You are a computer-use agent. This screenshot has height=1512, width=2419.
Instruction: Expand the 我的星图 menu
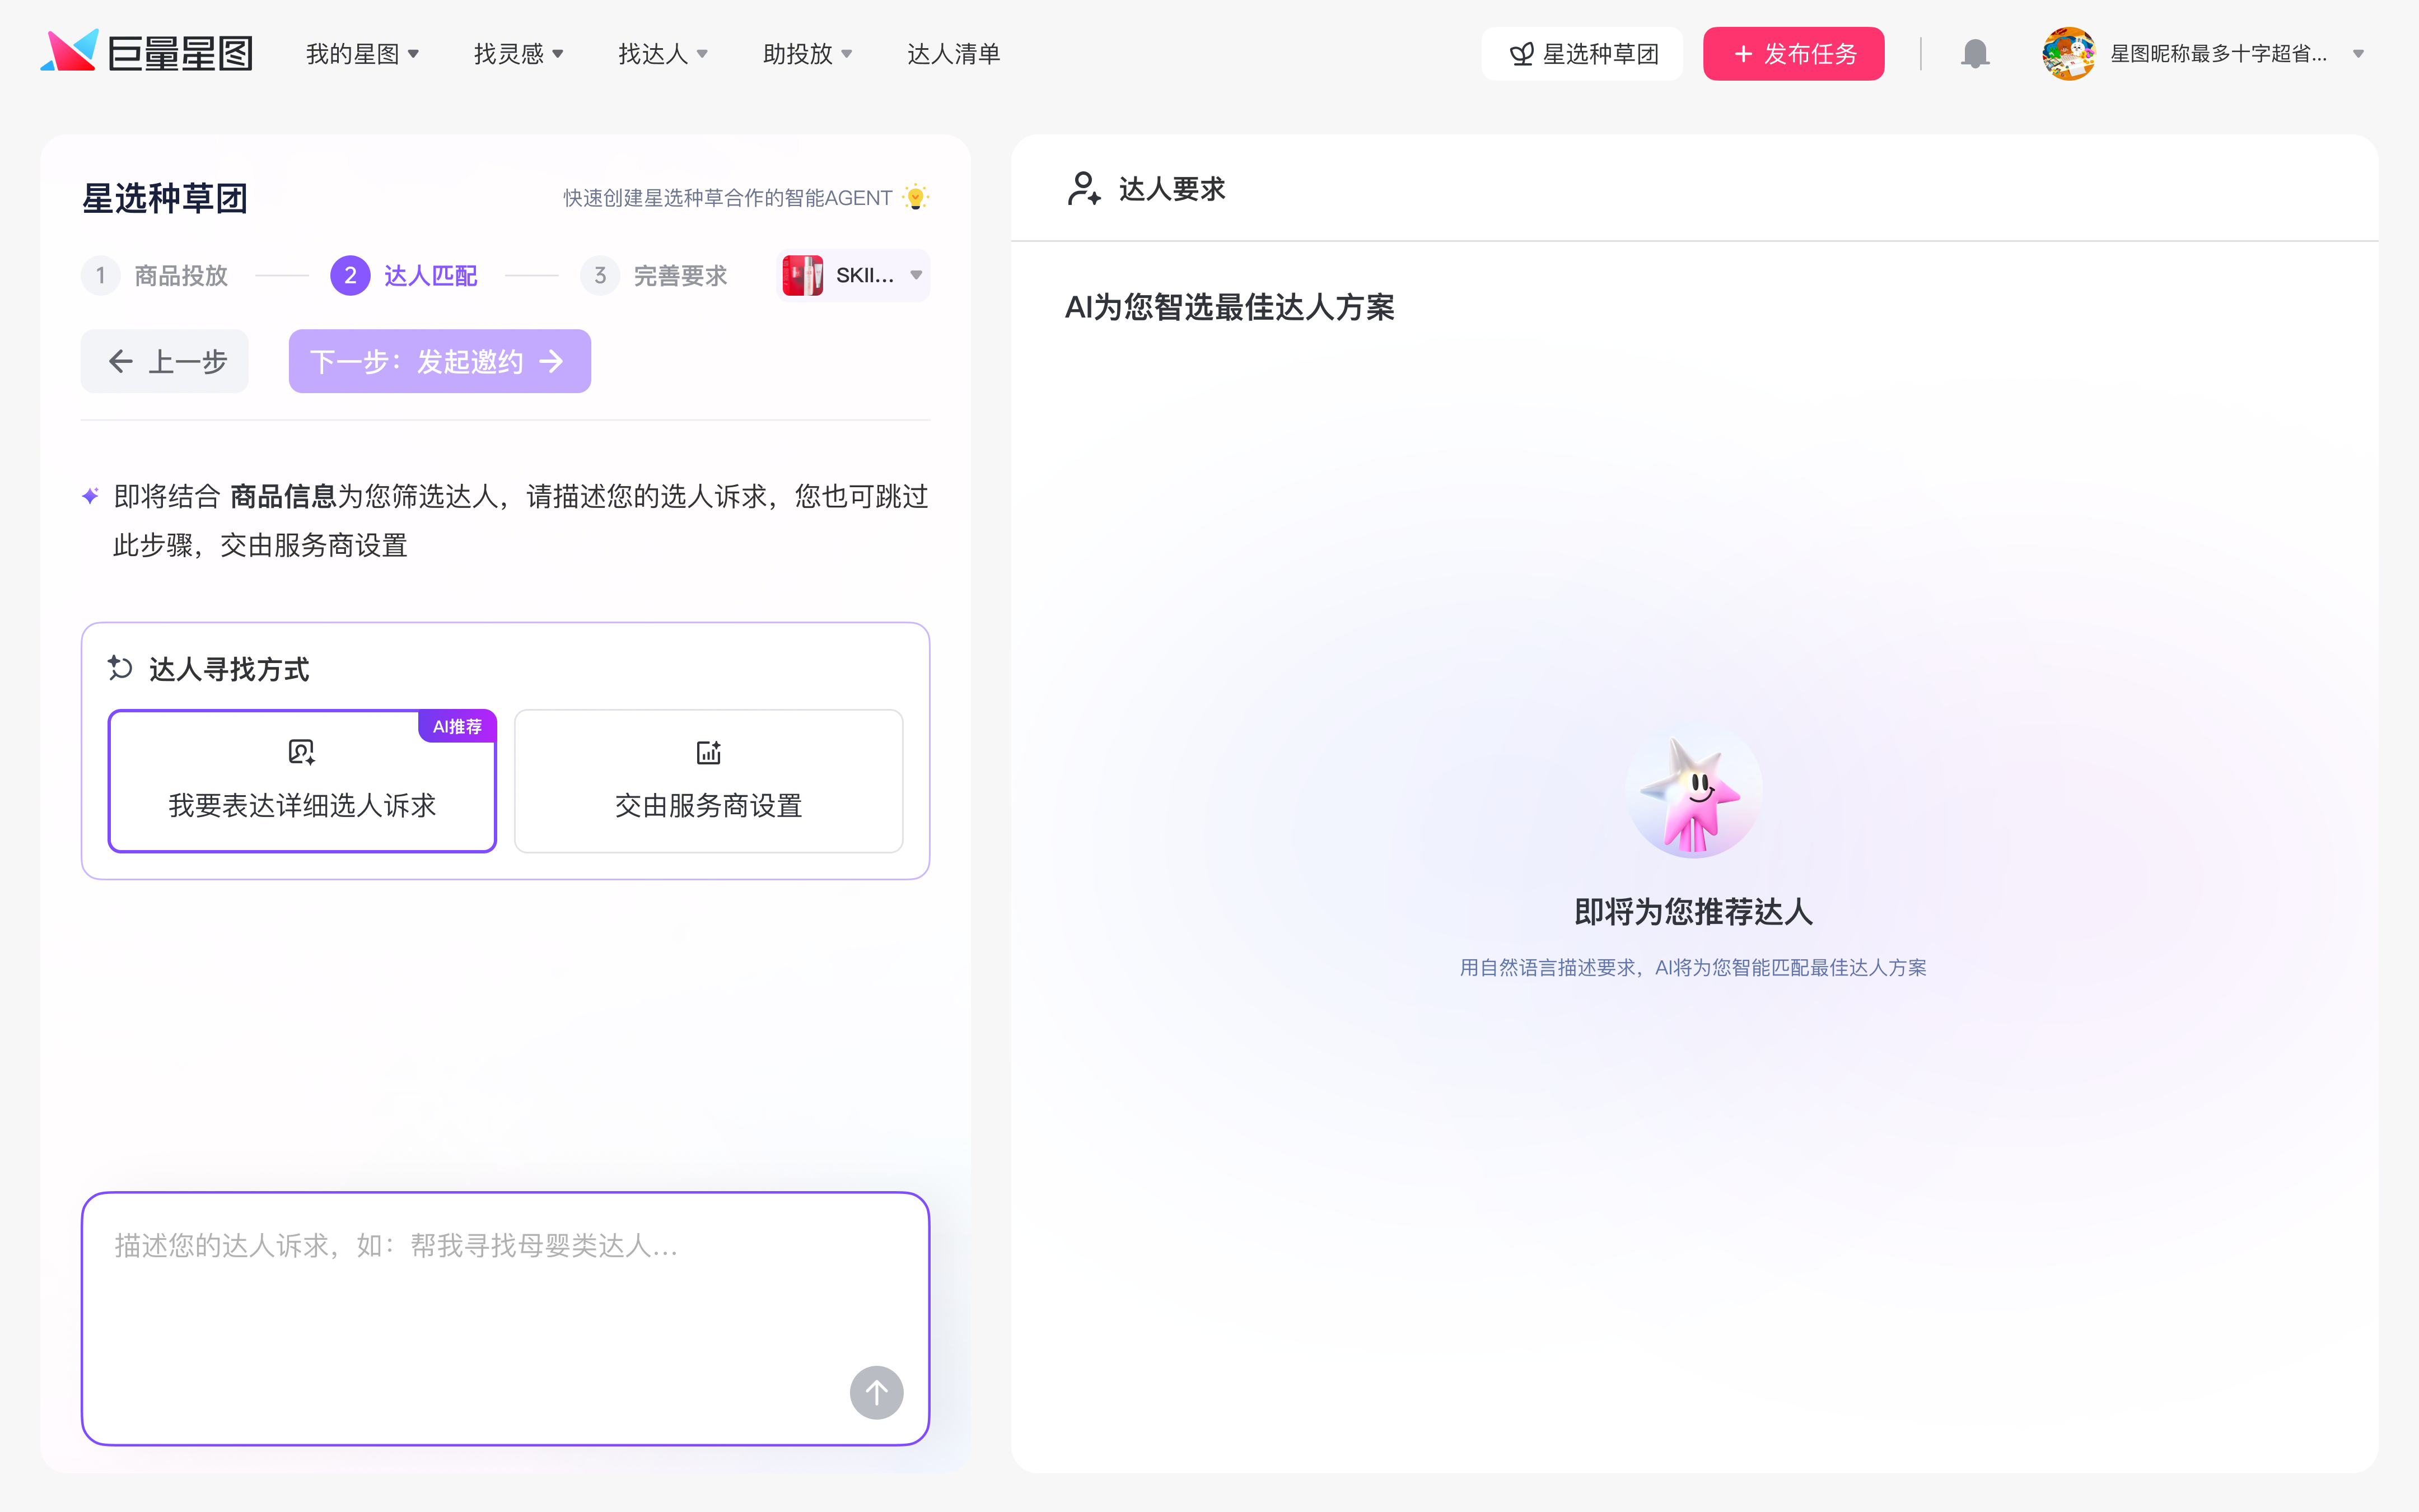pyautogui.click(x=363, y=54)
